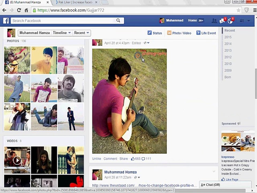Switch to the Muhammad Hamza Facebook tab
Screen dimensions: 257x193
25,2
